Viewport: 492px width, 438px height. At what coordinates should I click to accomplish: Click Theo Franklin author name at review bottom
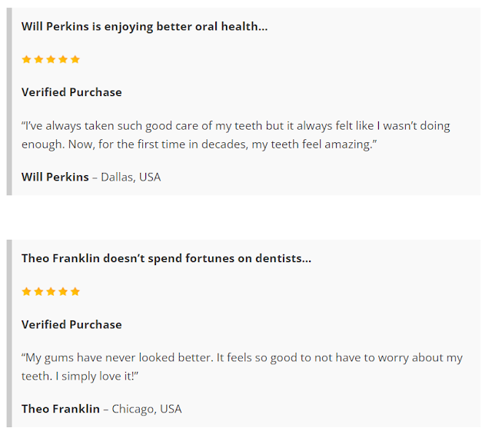click(61, 409)
